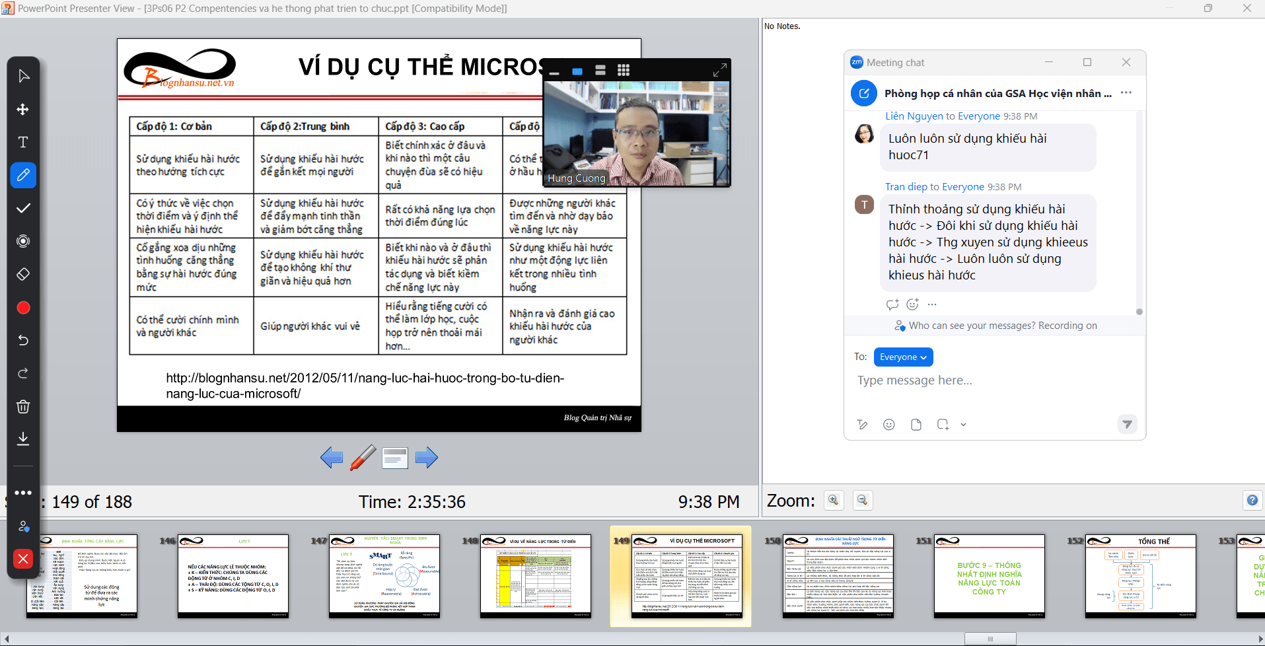Zoom out the notes text
The image size is (1265, 646).
pyautogui.click(x=862, y=500)
